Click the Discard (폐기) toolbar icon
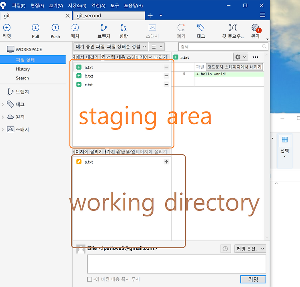The height and width of the screenshot is (287, 300). pos(181,28)
